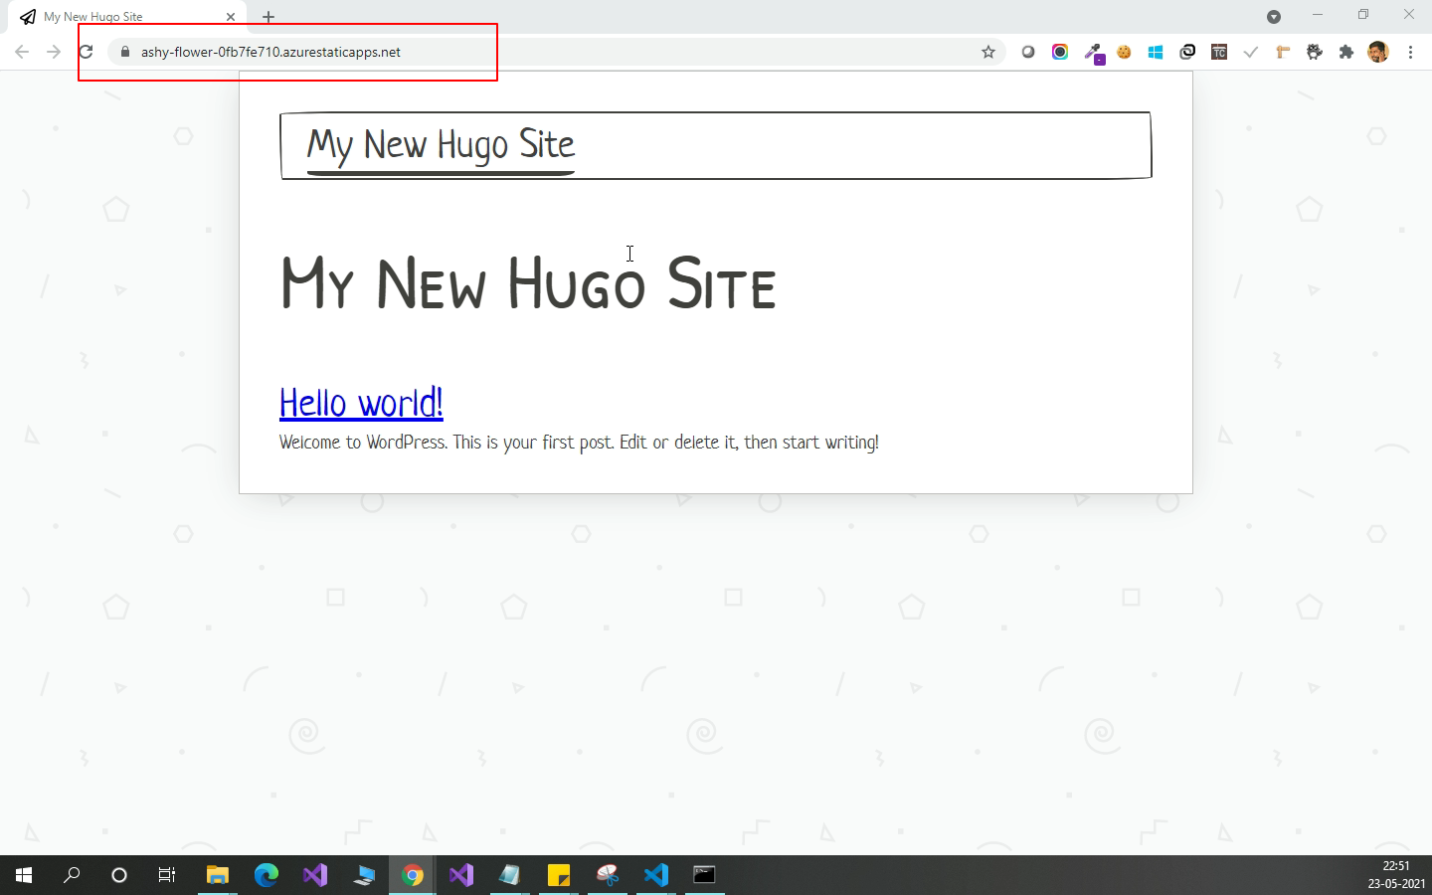Open Windows taskbar search

pyautogui.click(x=72, y=875)
